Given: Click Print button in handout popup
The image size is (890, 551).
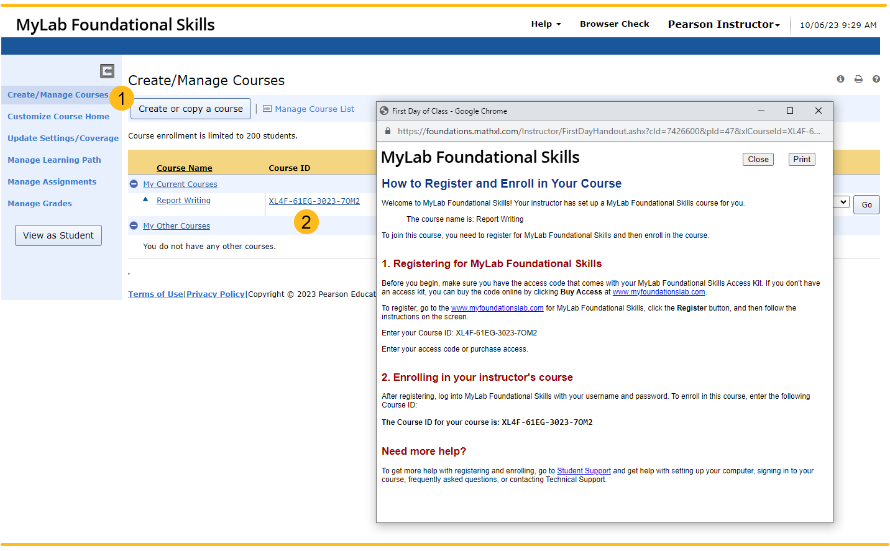Looking at the screenshot, I should pos(802,159).
